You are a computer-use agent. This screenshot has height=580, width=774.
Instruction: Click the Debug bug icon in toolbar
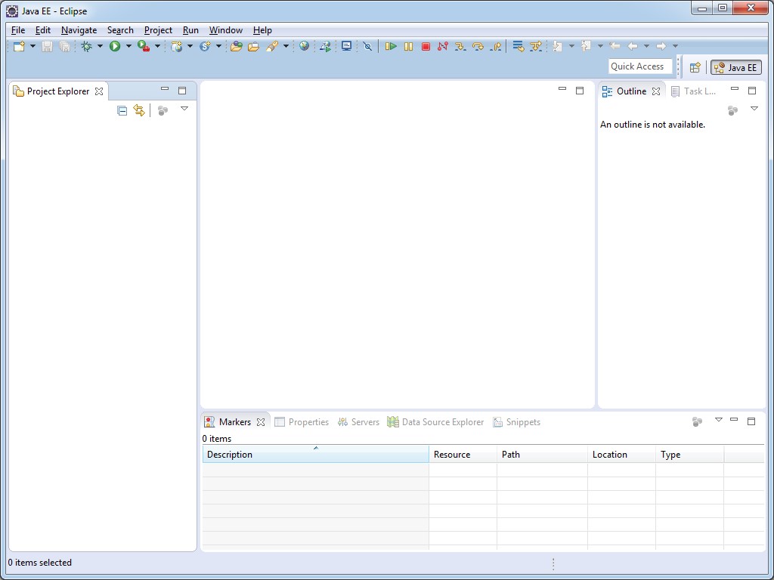pos(87,46)
